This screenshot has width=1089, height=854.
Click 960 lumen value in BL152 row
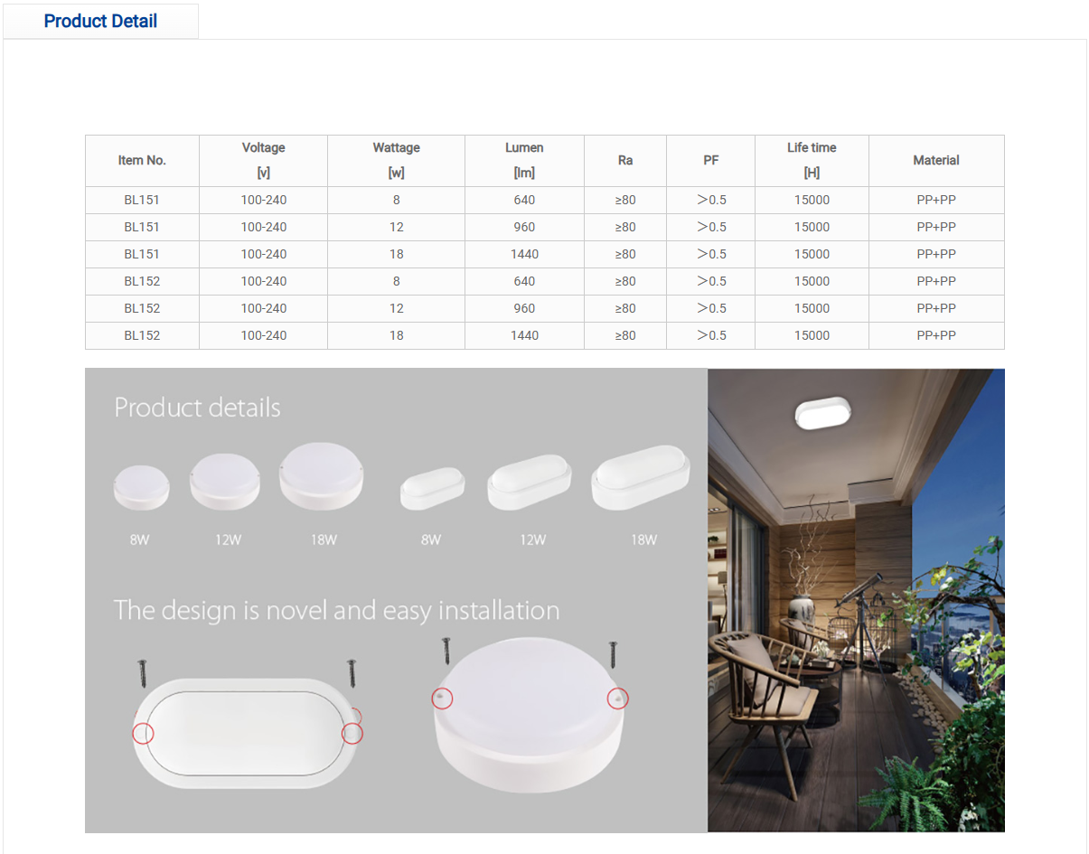click(x=524, y=308)
